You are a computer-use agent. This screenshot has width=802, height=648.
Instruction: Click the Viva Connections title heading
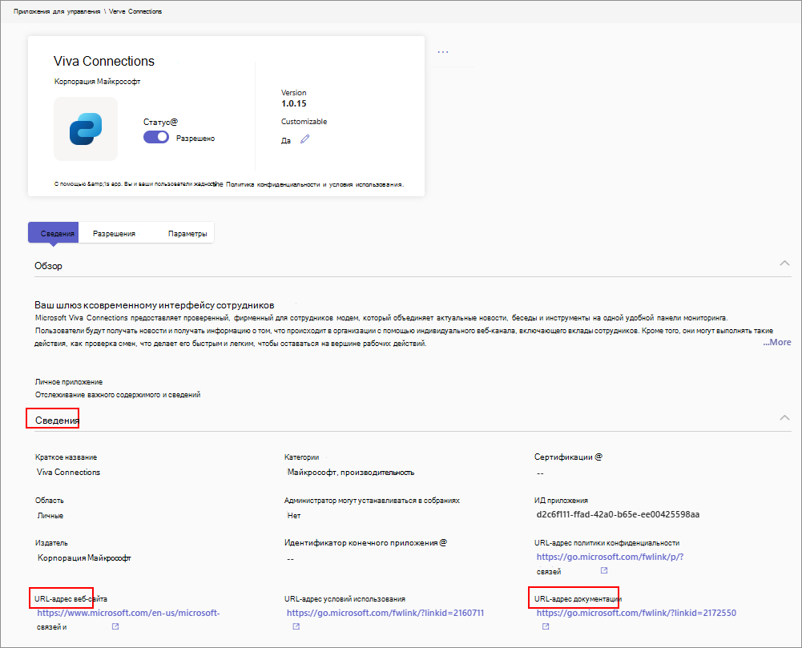tap(104, 61)
